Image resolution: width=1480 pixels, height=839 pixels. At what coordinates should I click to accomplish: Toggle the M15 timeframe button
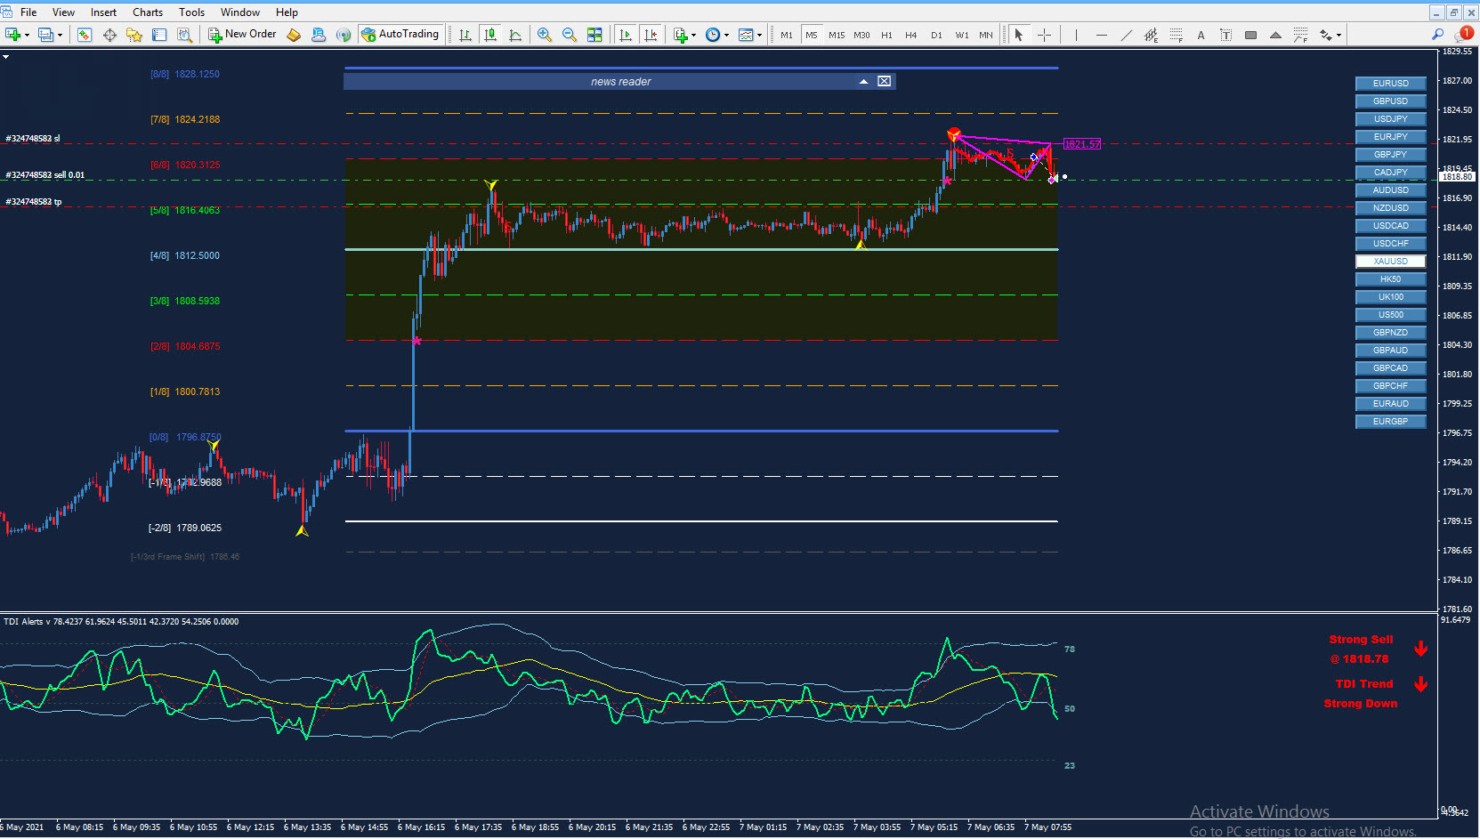[837, 35]
